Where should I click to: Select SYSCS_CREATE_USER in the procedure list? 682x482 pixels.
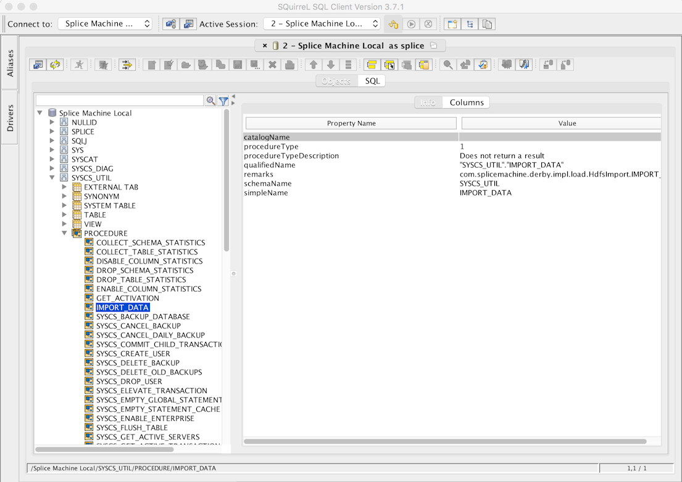pyautogui.click(x=133, y=354)
